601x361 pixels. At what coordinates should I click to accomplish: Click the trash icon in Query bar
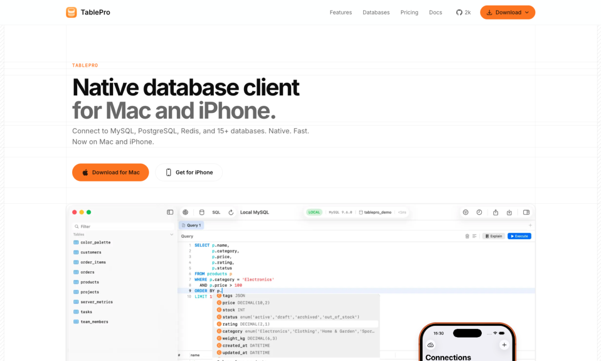coord(467,236)
